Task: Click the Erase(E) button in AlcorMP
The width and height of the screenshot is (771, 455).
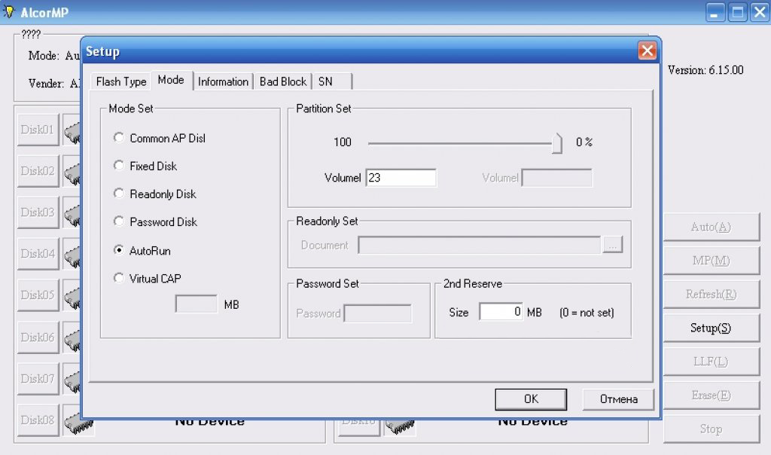Action: tap(711, 395)
